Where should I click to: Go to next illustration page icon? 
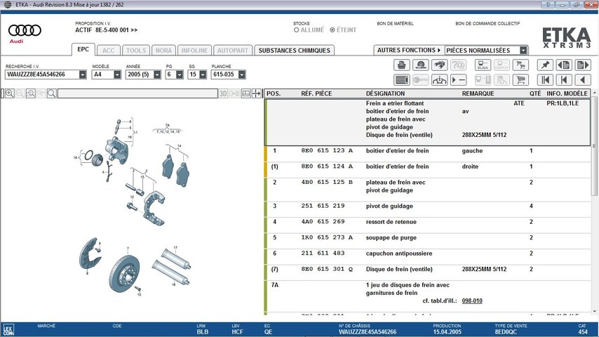(x=583, y=65)
